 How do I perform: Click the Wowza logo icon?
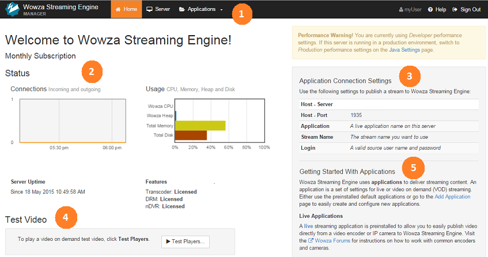13,9
